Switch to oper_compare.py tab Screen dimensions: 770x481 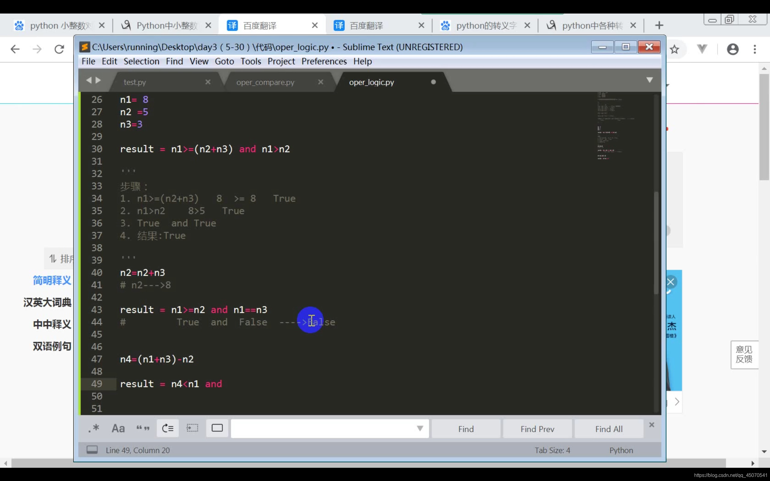point(265,82)
